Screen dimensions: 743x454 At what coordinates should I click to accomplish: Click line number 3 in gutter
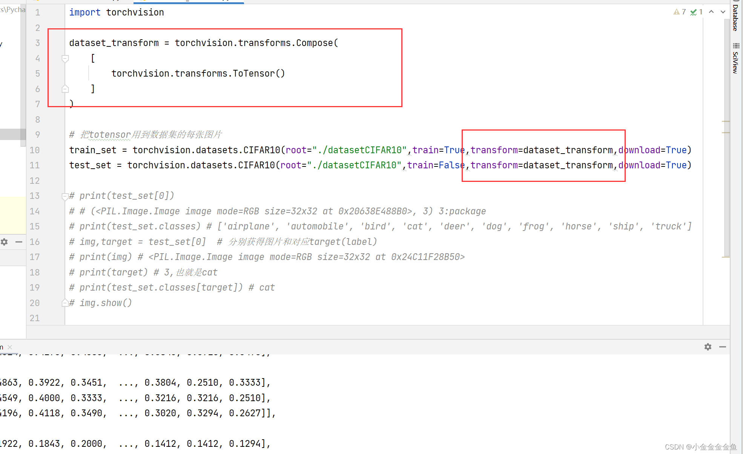coord(37,43)
